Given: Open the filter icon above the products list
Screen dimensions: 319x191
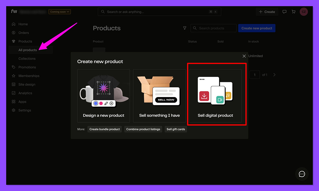Looking at the screenshot, I should (184, 28).
